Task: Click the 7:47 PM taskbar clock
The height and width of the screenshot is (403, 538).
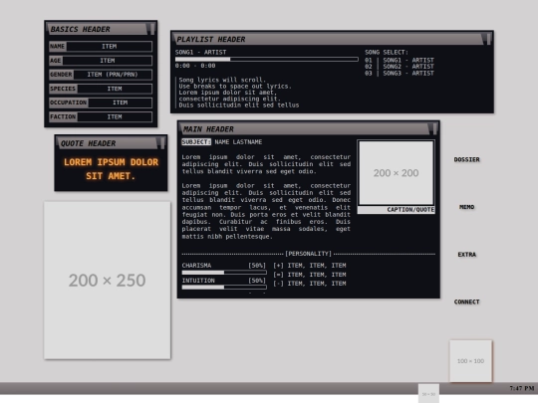Action: [521, 388]
